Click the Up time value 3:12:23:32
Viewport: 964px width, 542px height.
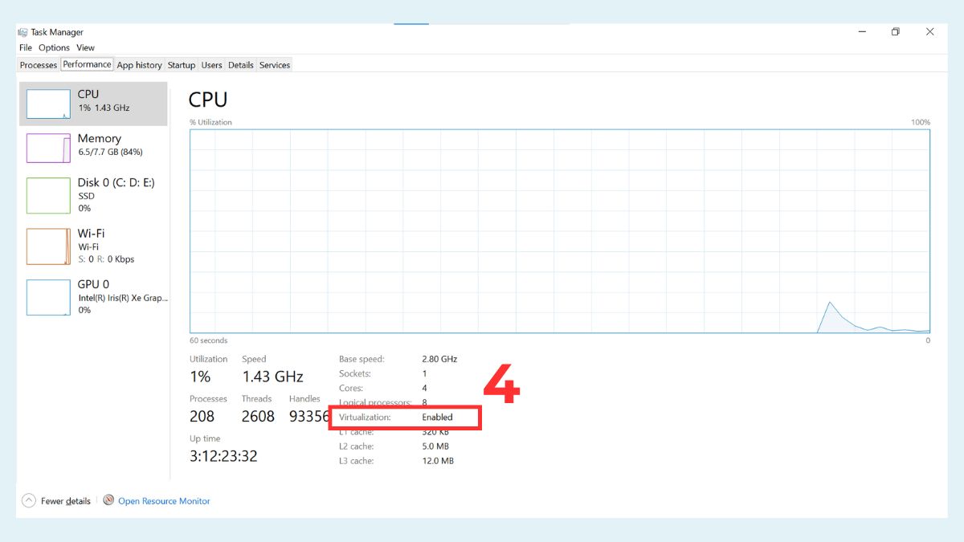(x=223, y=456)
